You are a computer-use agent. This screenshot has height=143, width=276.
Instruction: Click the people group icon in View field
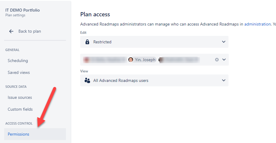tap(87, 80)
